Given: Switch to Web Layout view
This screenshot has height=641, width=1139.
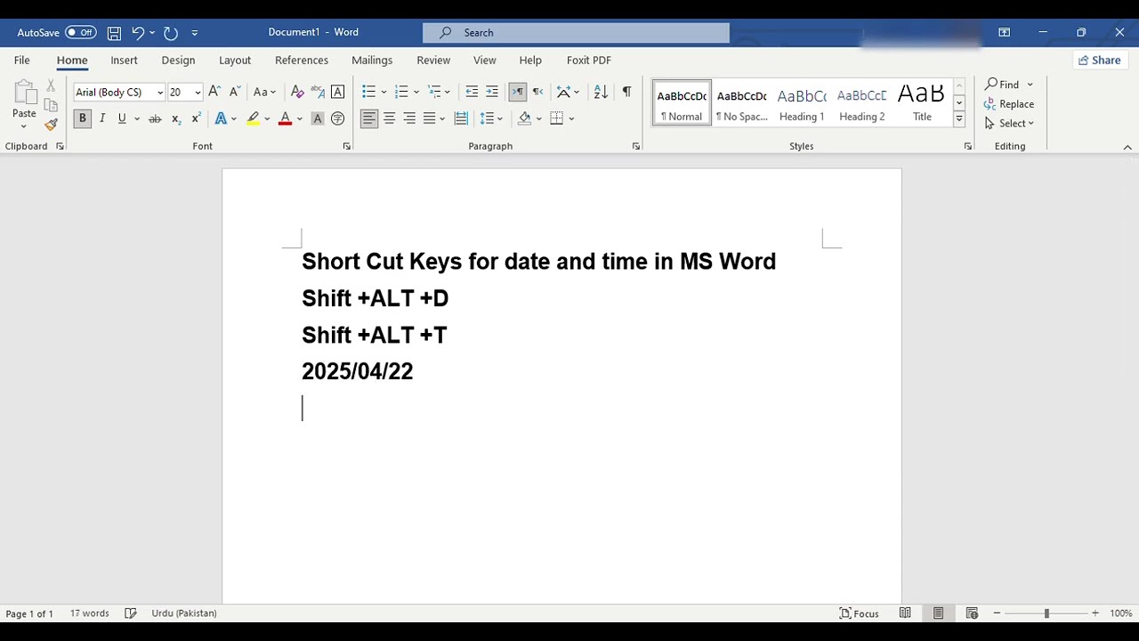Looking at the screenshot, I should point(972,613).
